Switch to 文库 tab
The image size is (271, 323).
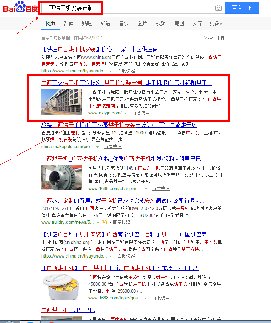(197, 23)
